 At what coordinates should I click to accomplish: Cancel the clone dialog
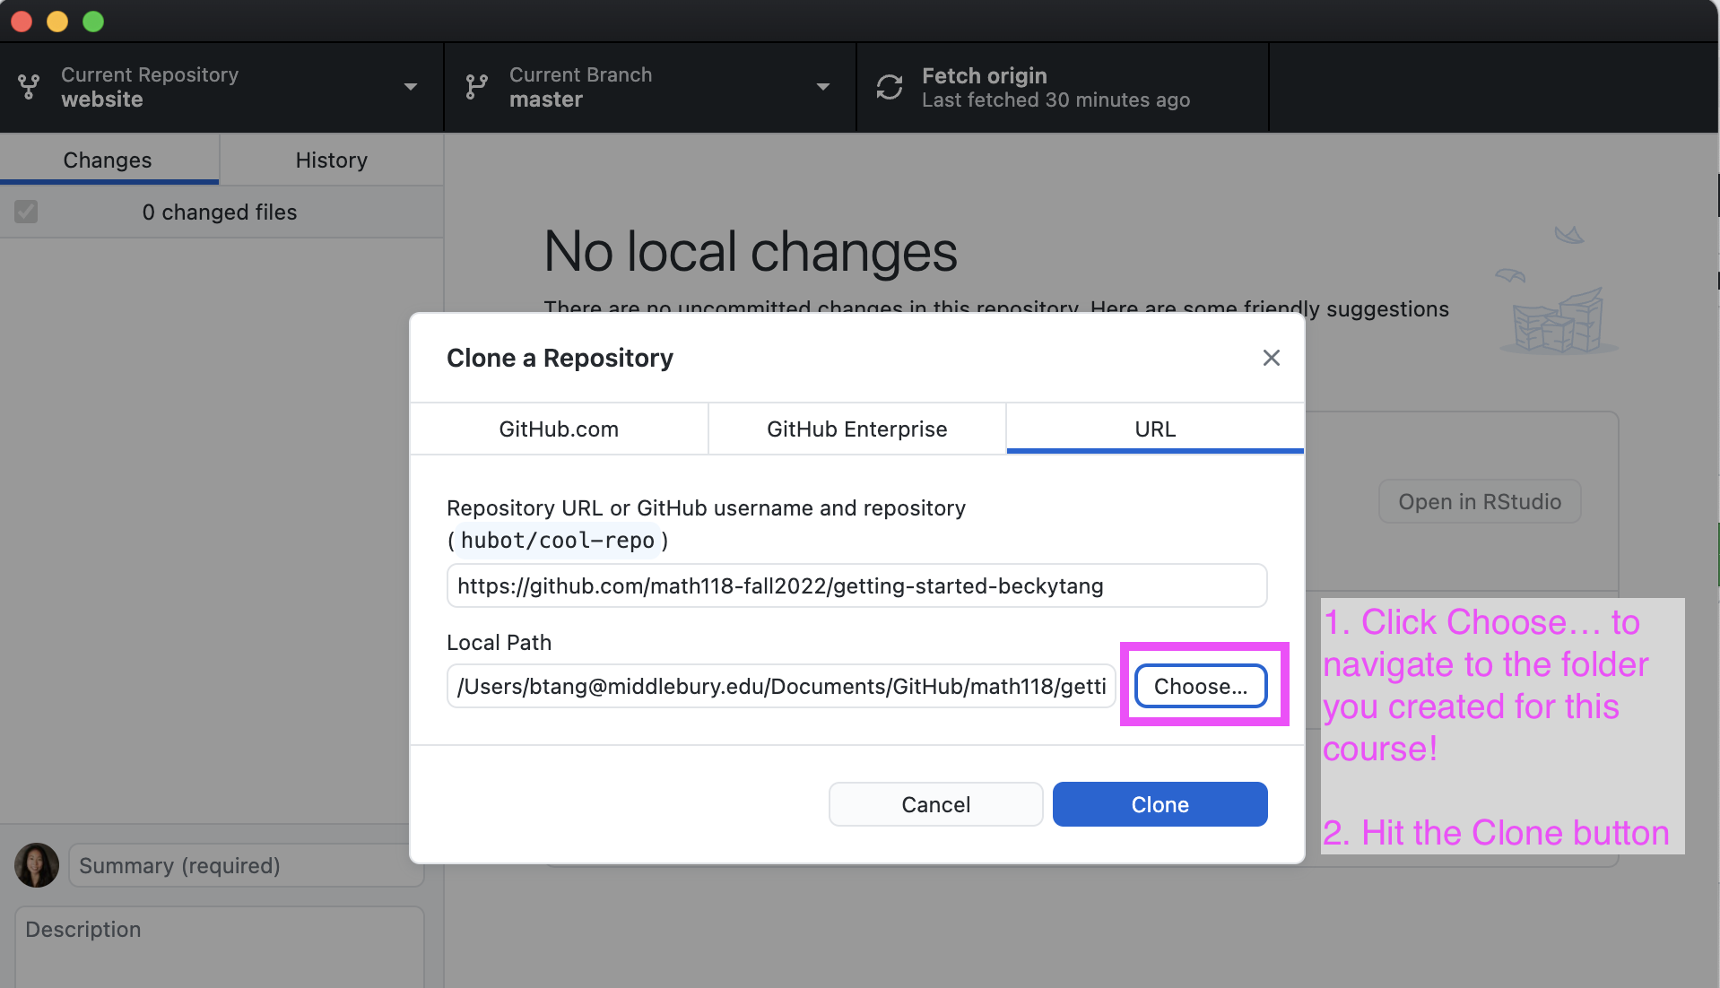click(x=935, y=804)
